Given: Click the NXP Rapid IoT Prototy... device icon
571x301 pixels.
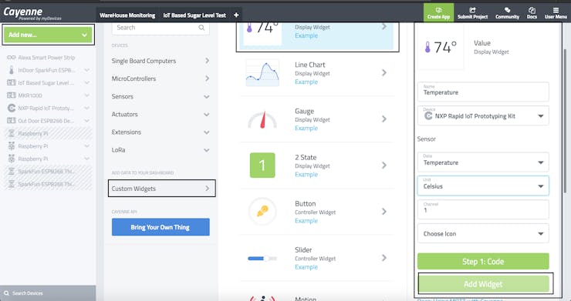Looking at the screenshot, I should coord(12,108).
